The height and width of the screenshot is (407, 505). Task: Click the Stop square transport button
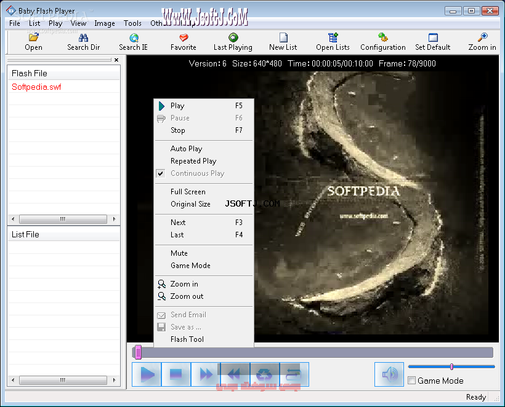pyautogui.click(x=176, y=374)
